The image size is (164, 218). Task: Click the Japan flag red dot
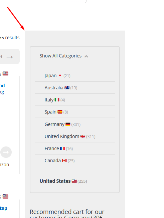[60, 76]
